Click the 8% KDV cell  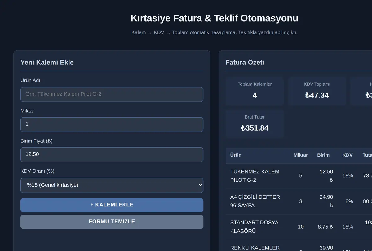pyautogui.click(x=349, y=201)
